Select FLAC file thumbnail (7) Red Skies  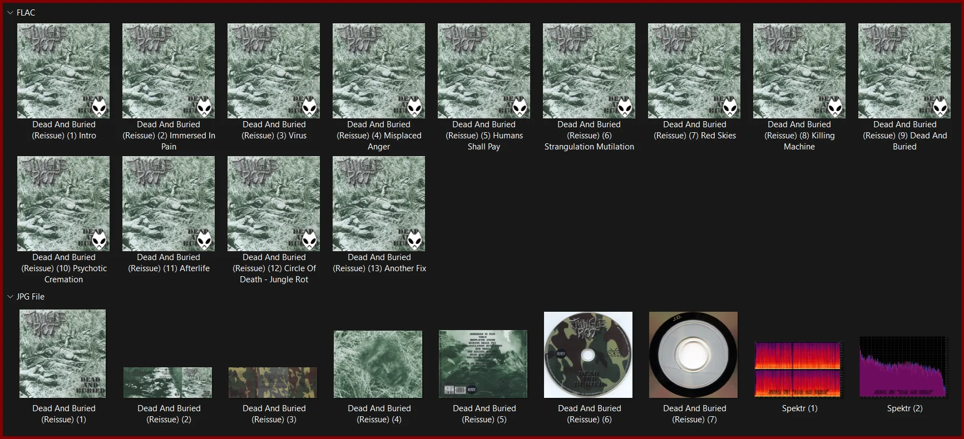(694, 71)
